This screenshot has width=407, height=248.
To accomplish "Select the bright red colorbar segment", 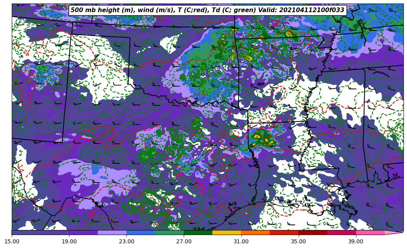I will (284, 232).
